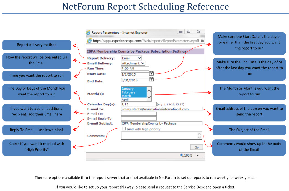Click the Comments box scroll up arrow
Screen dimensions: 289x191
(x=199, y=134)
